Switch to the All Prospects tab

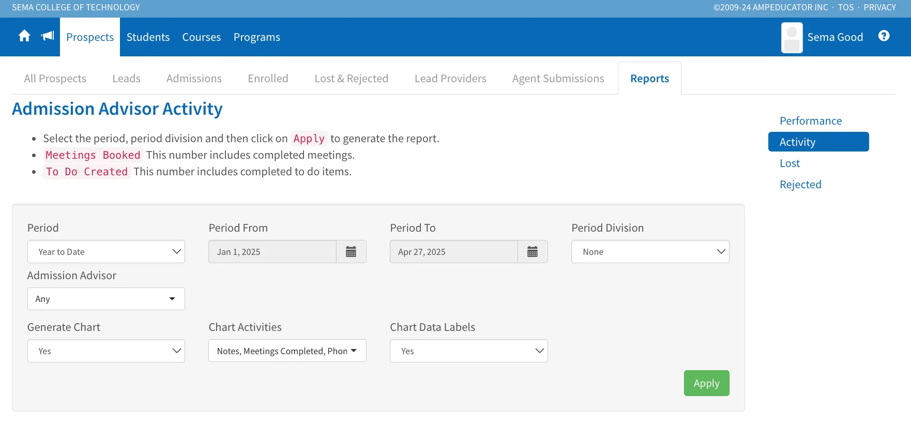point(55,79)
